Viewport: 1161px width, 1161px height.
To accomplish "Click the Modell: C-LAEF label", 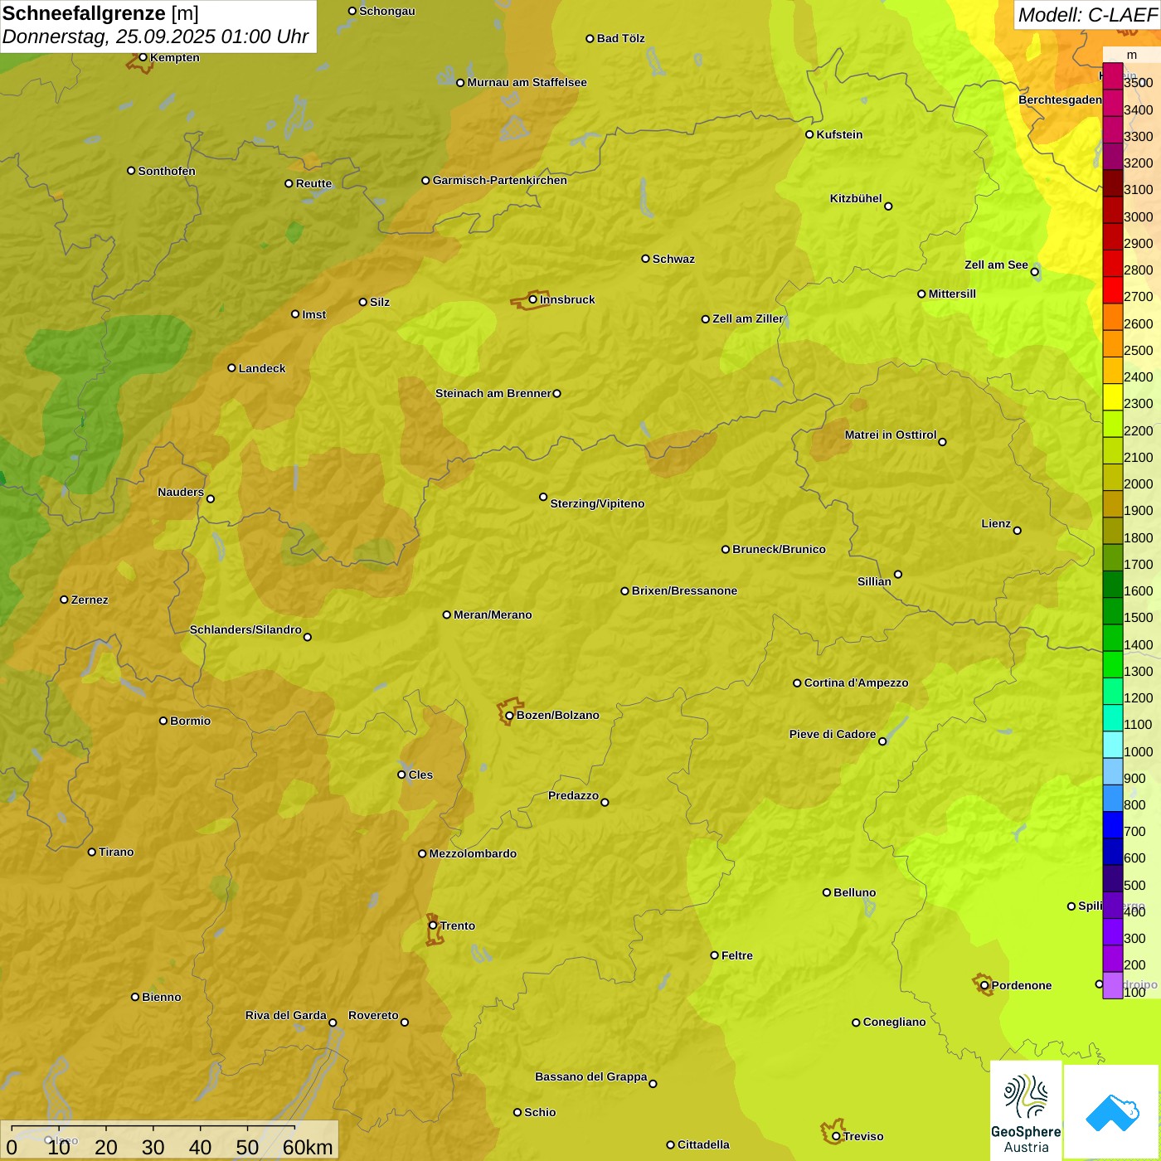I will coord(1086,14).
